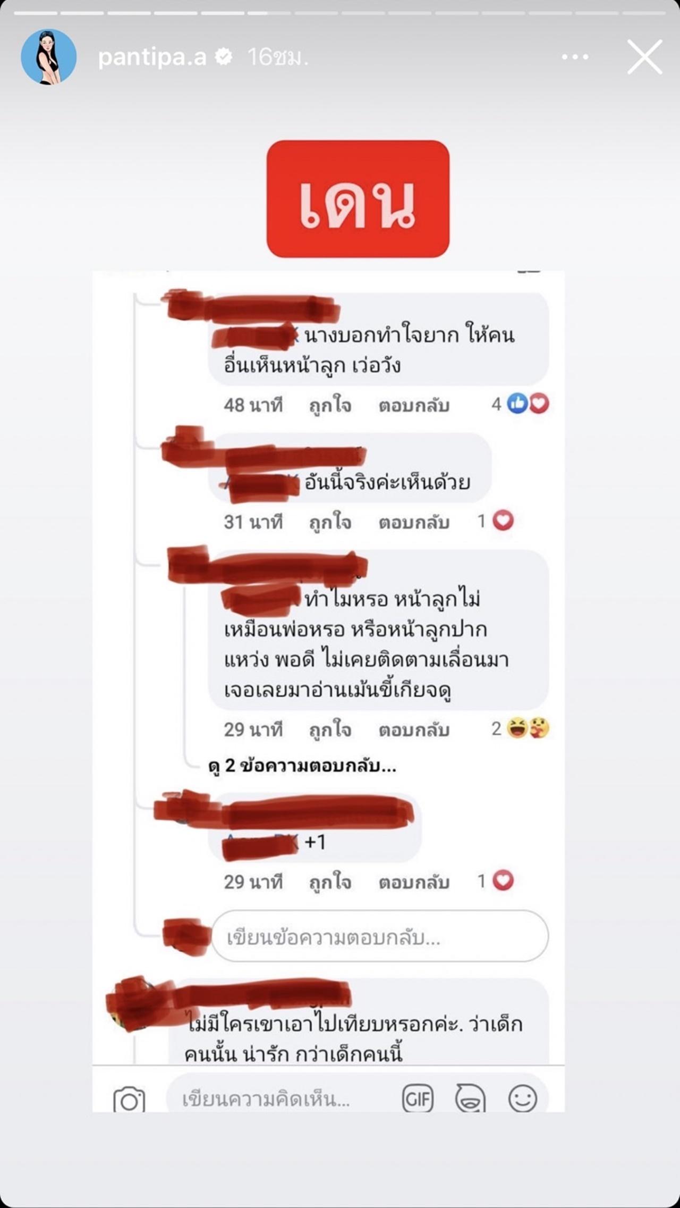Image resolution: width=680 pixels, height=1208 pixels.
Task: Open like and heart reactions showing 4
Action: [520, 404]
